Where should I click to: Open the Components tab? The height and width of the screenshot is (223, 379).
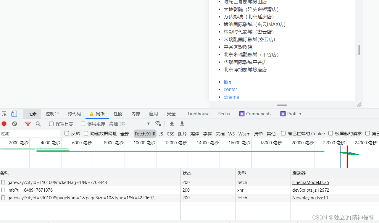point(255,114)
